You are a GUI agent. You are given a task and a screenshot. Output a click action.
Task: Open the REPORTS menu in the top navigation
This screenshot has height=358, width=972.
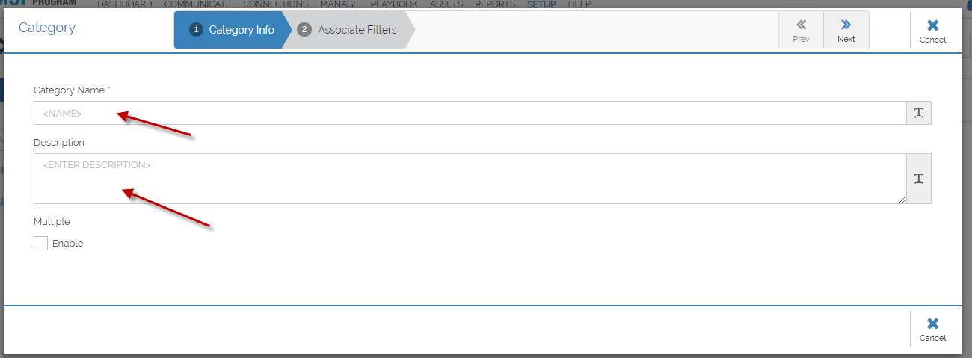(x=495, y=4)
